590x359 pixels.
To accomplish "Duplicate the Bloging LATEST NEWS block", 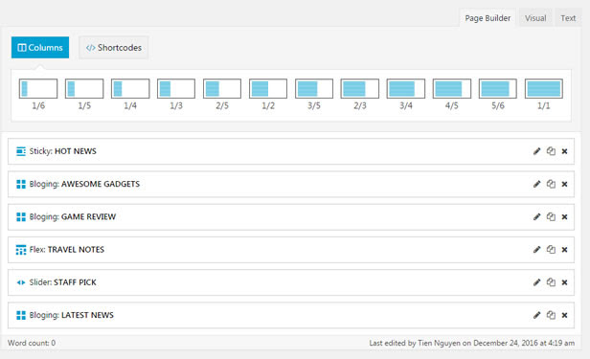I will (x=551, y=315).
